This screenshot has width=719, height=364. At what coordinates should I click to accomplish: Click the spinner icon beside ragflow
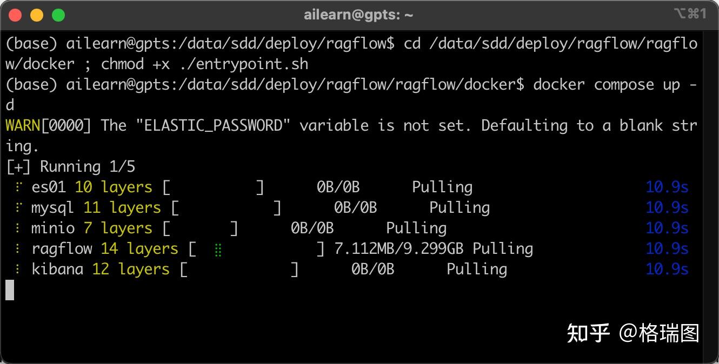19,249
